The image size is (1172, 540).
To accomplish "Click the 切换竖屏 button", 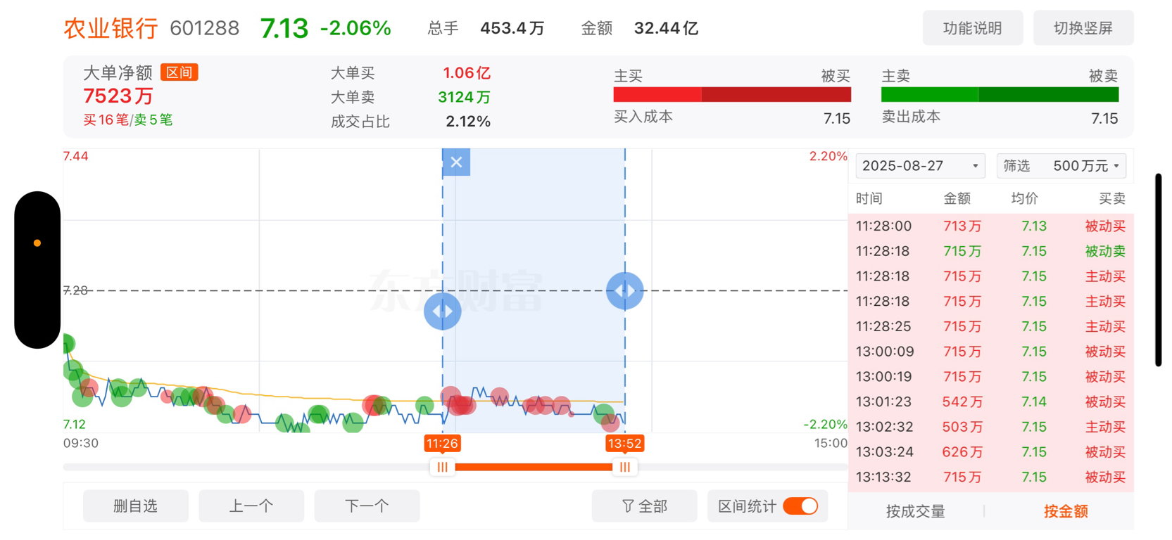I will click(1083, 28).
